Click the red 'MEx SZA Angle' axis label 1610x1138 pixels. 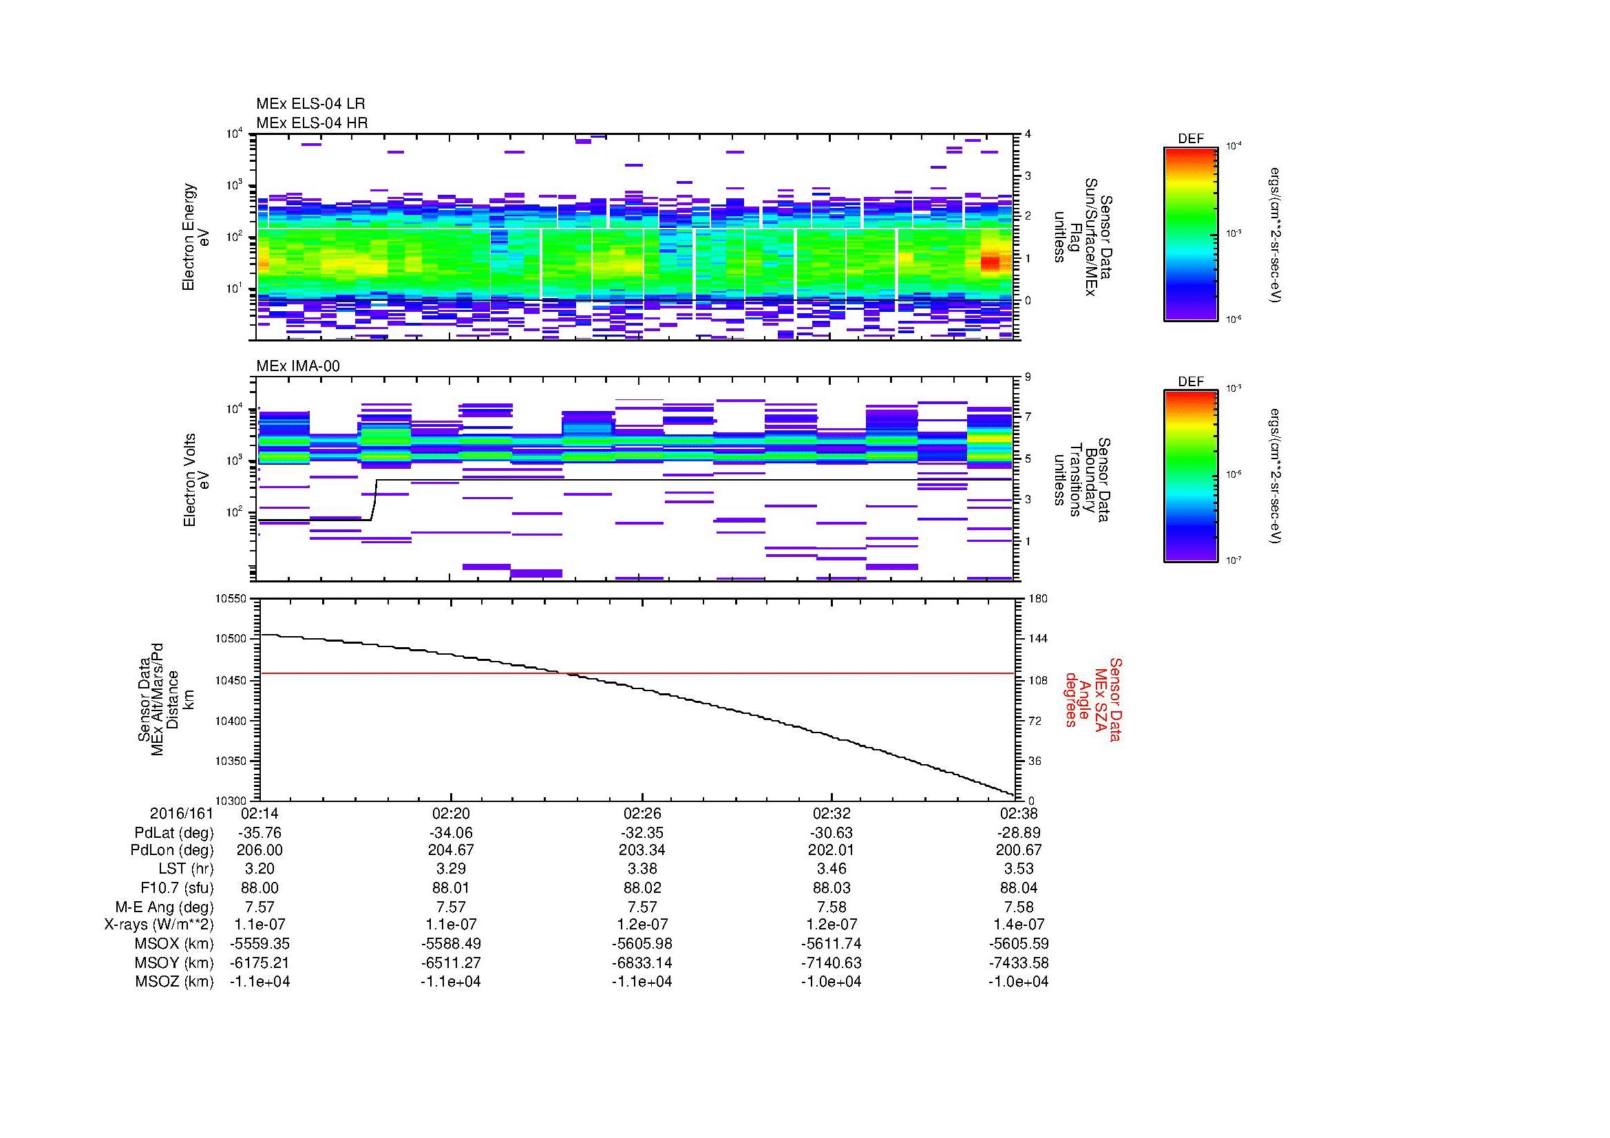(x=1092, y=699)
